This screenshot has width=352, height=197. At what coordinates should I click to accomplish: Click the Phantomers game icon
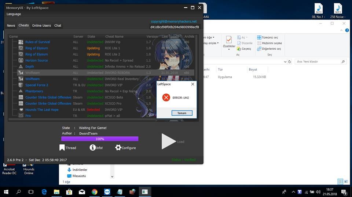[x=21, y=91]
